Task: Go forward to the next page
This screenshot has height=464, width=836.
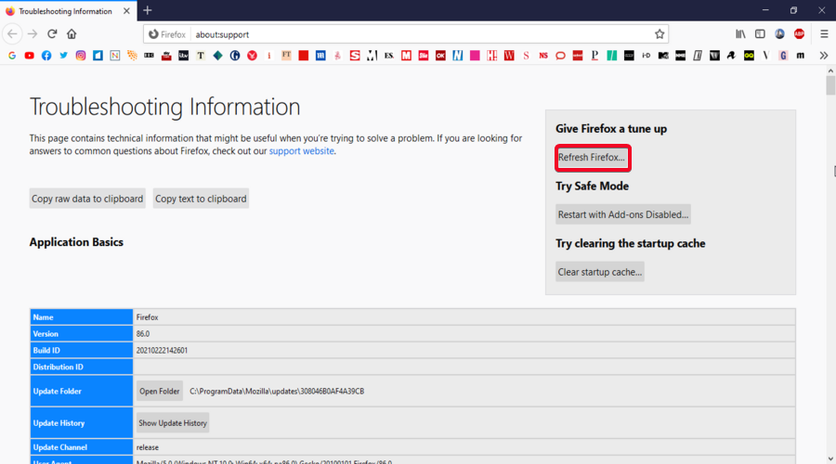Action: [x=33, y=34]
